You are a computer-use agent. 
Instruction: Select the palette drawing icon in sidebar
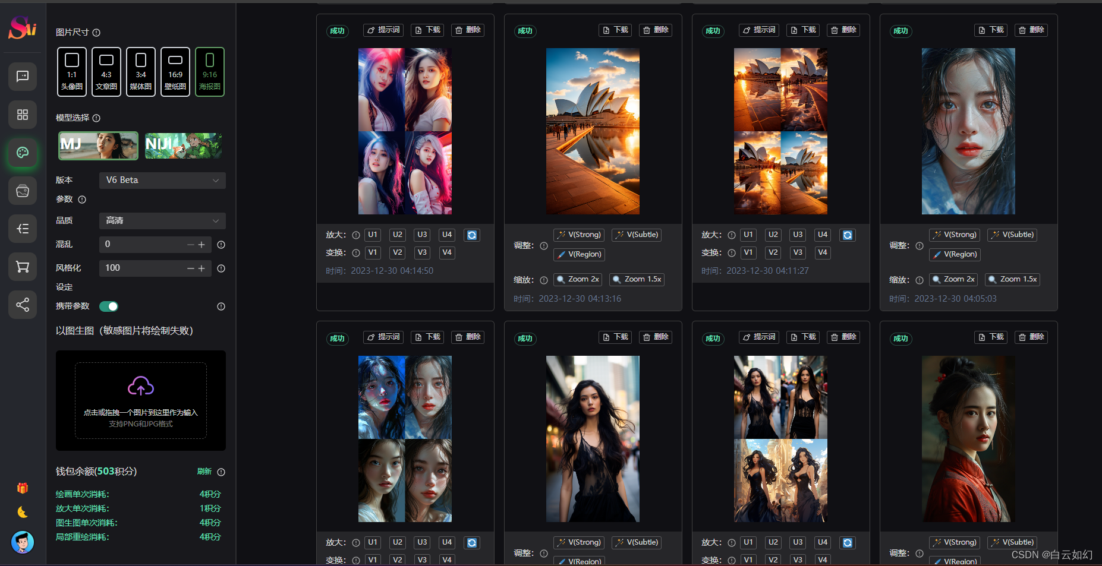pyautogui.click(x=23, y=153)
